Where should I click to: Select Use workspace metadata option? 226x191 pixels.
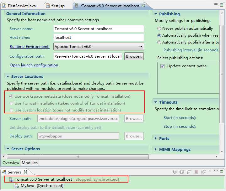pos(11,96)
